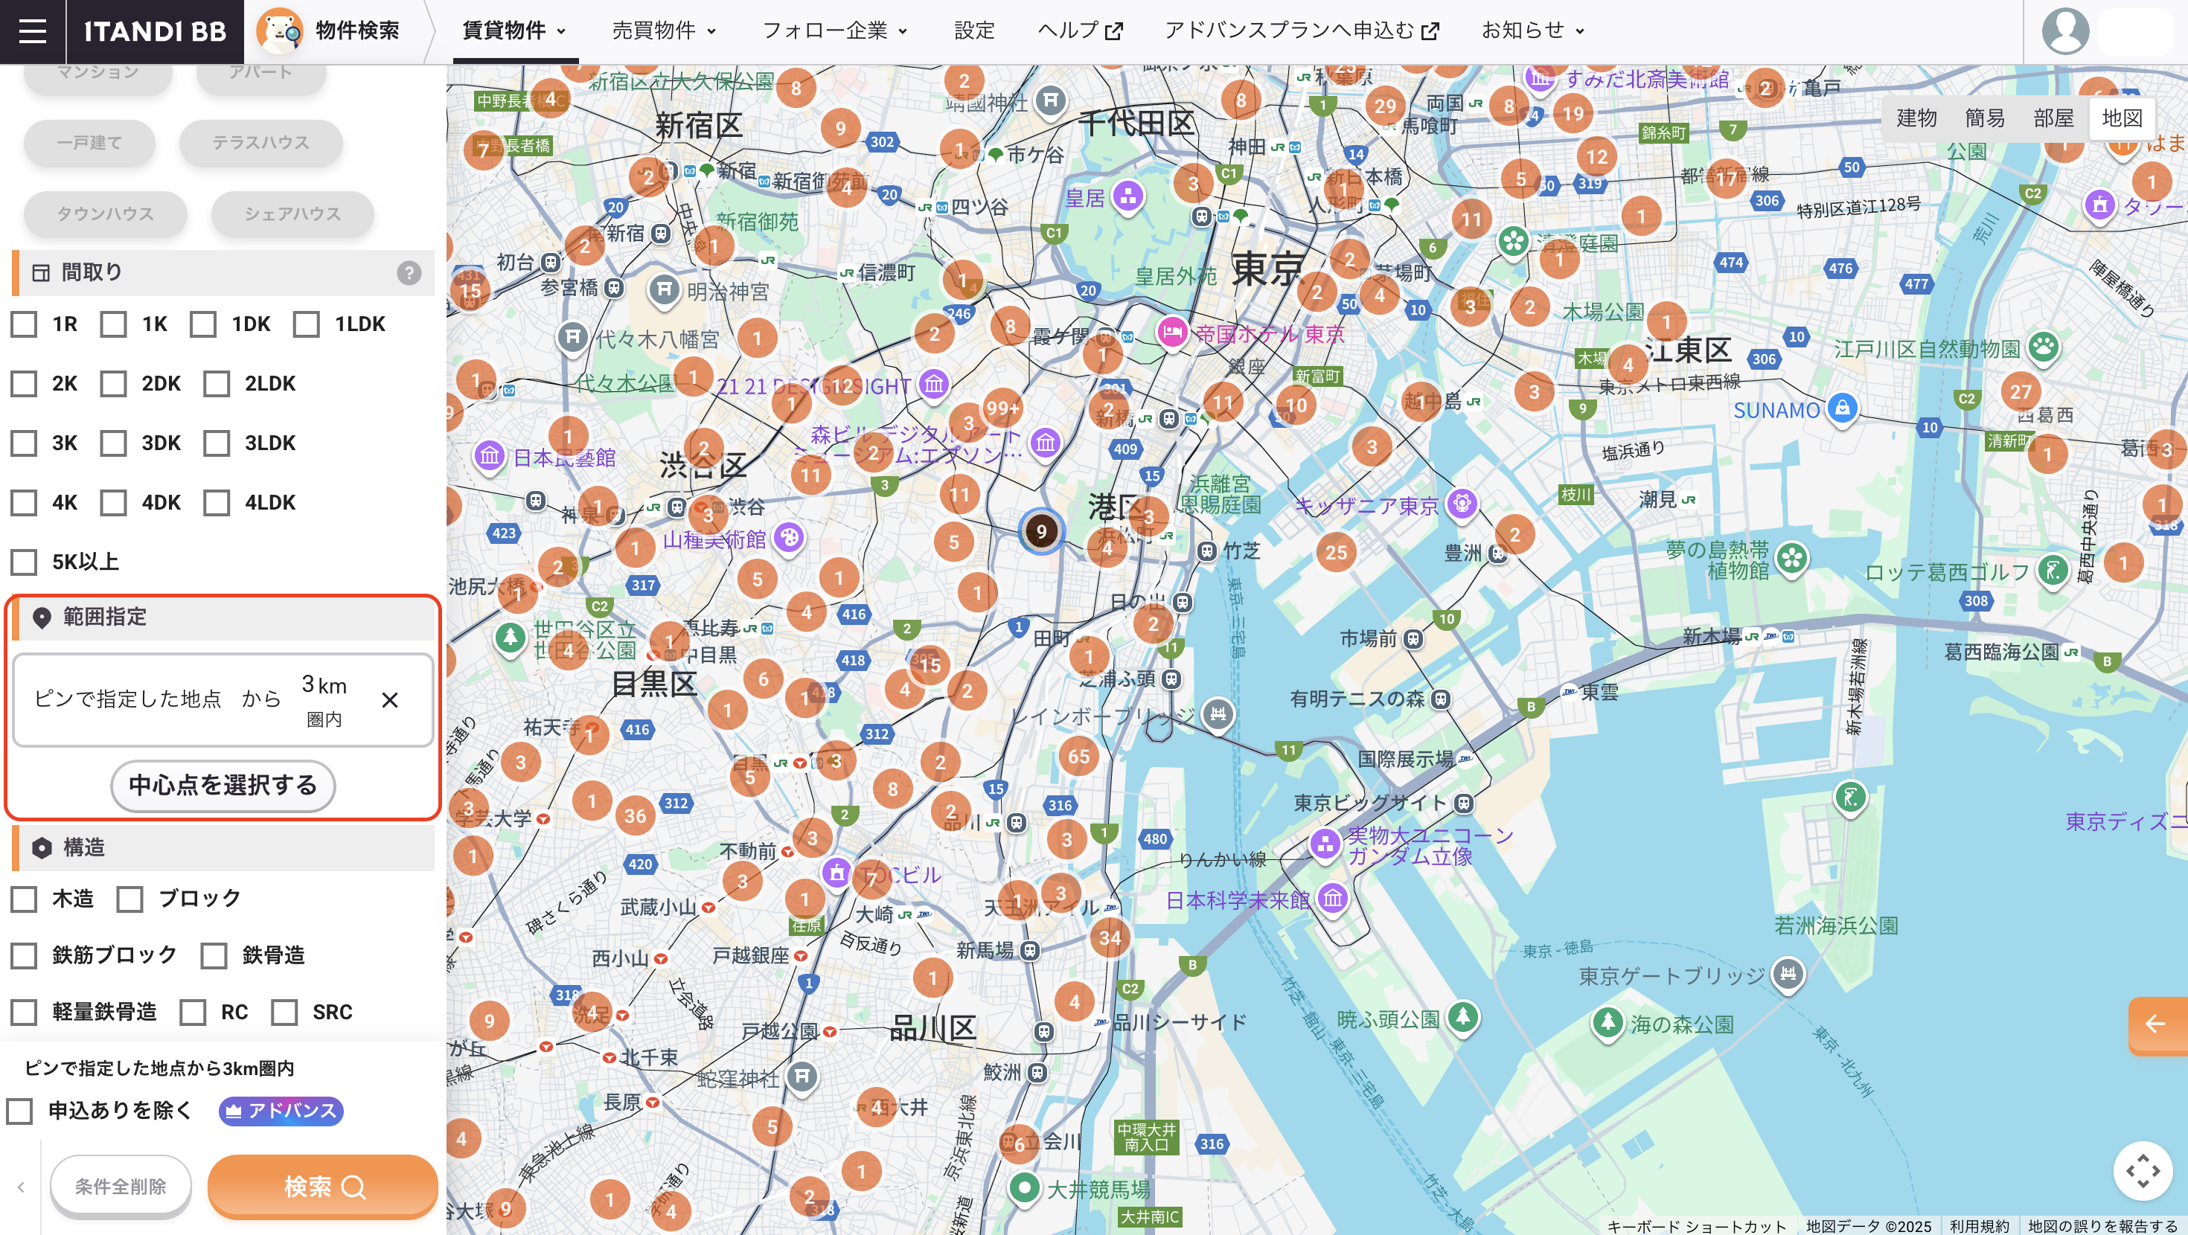Click the SUNAMO shopping icon
This screenshot has height=1235, width=2188.
[x=1841, y=408]
